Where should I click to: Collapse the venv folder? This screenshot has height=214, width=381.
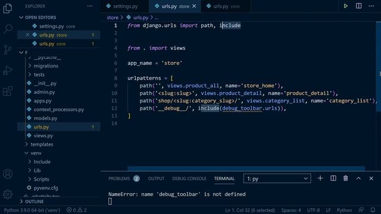click(x=36, y=153)
